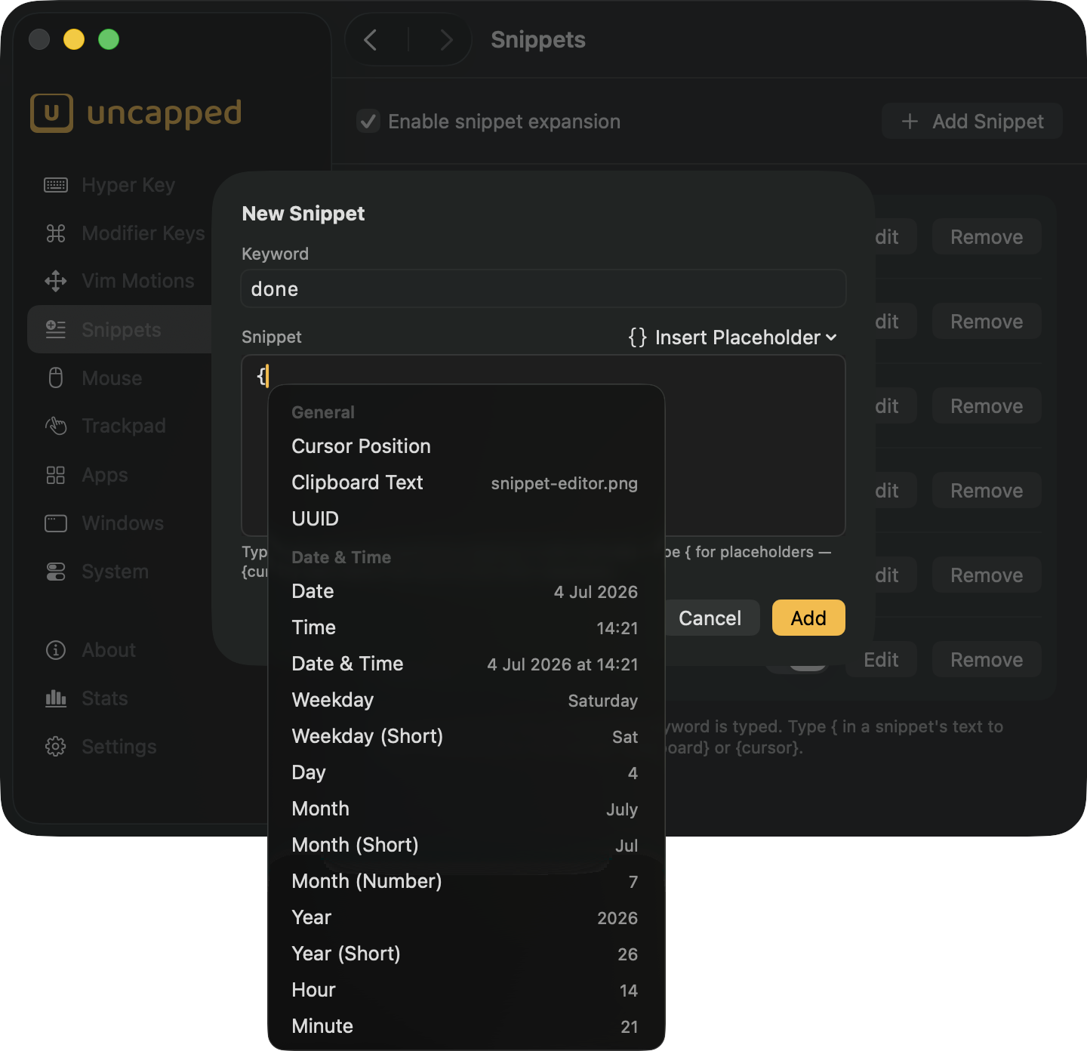Click the Hyper Key keyboard icon
Viewport: 1087px width, 1051px height.
[56, 185]
